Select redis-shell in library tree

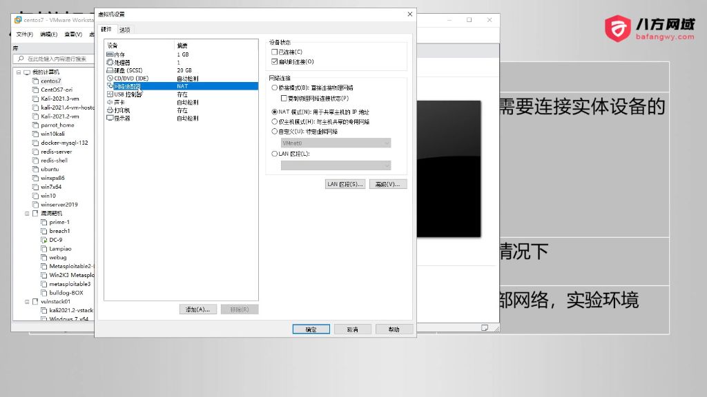[x=54, y=160]
